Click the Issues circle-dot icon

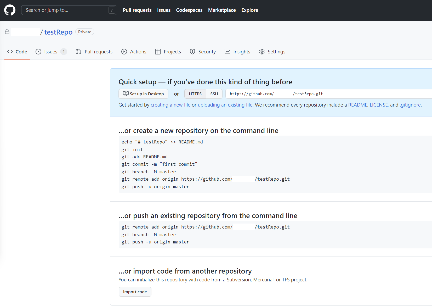38,52
